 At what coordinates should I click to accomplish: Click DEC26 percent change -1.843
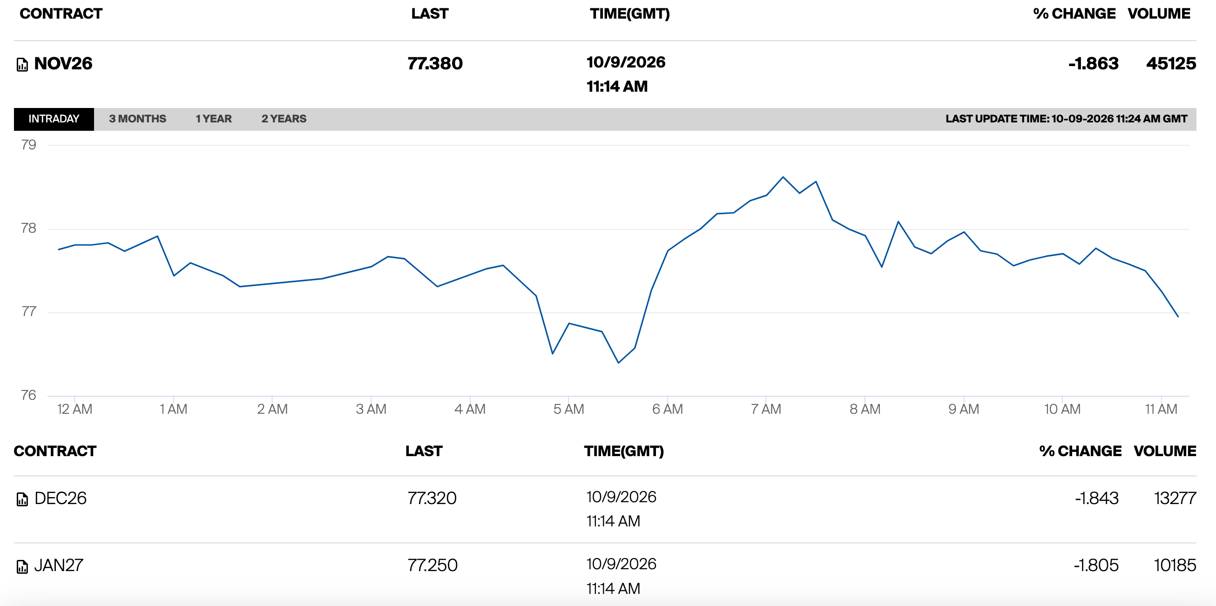(x=1096, y=498)
